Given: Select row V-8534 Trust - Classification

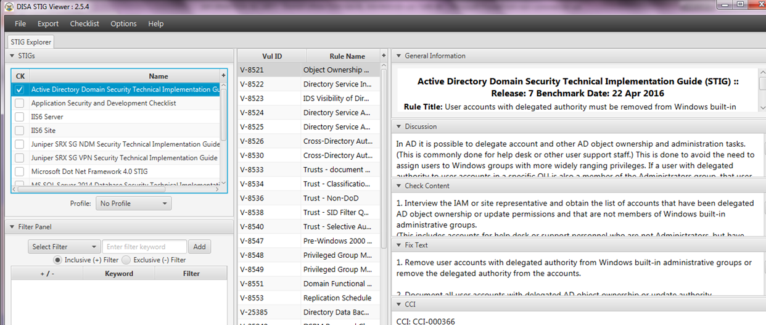Looking at the screenshot, I should coord(309,184).
